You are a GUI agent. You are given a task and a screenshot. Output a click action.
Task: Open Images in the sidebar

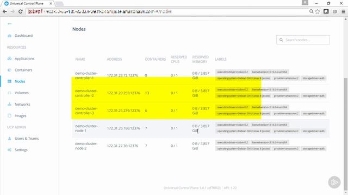21,115
